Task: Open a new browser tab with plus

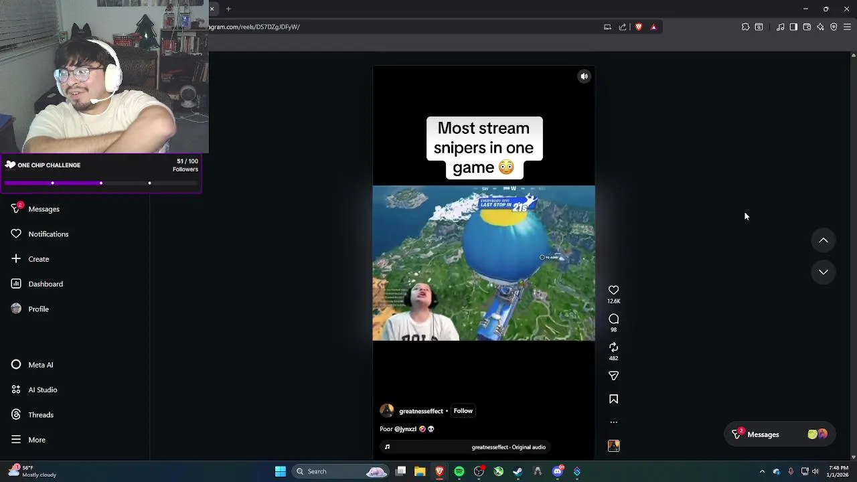Action: point(228,9)
